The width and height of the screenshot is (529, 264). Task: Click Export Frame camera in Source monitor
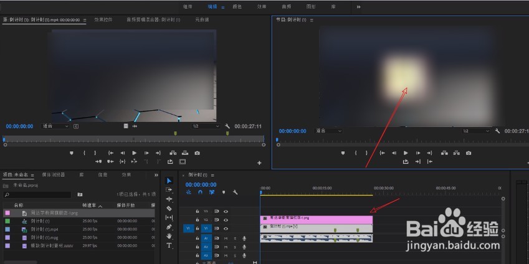[198, 153]
